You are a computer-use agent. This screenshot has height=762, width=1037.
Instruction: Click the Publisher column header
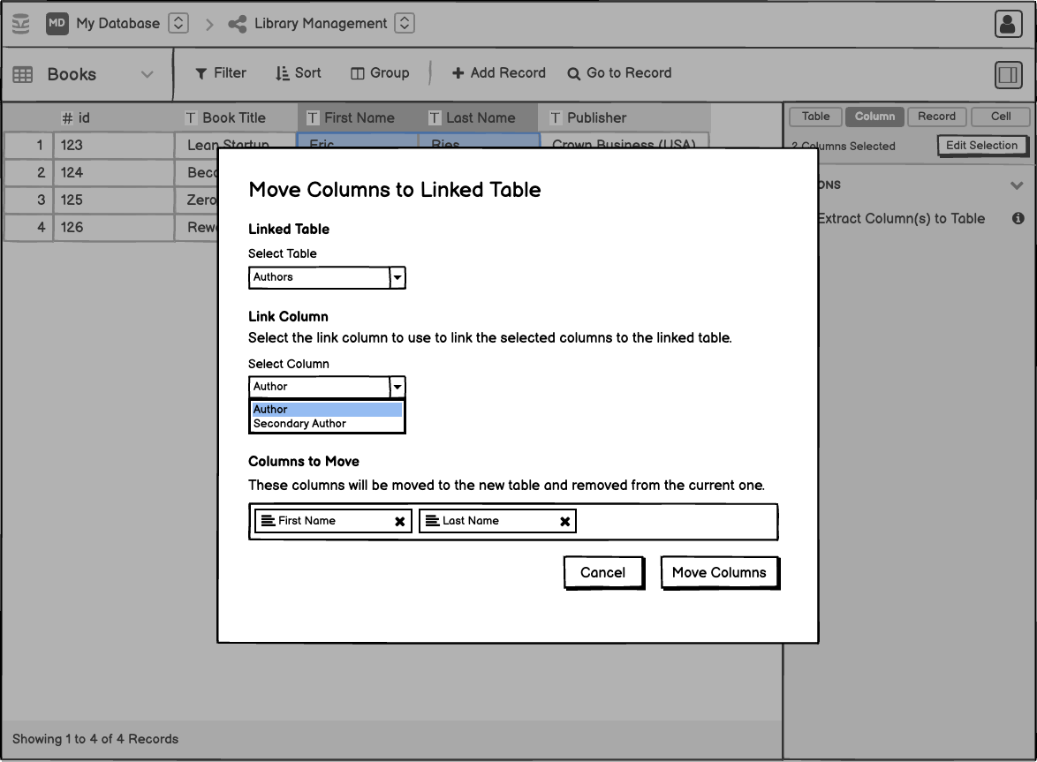(625, 117)
